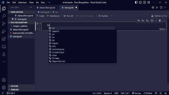
Task: Click the CRLF line ending indicator
Action: 116,93
